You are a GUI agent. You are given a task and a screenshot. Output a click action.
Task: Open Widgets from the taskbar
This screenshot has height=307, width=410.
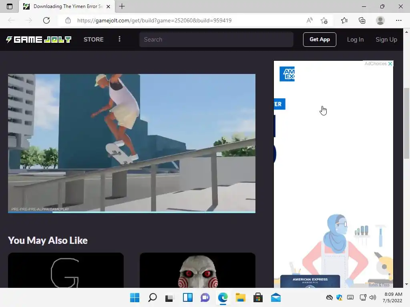pos(187,297)
